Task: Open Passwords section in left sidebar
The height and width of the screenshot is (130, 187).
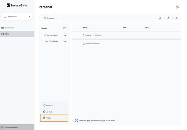Action: 10,28
